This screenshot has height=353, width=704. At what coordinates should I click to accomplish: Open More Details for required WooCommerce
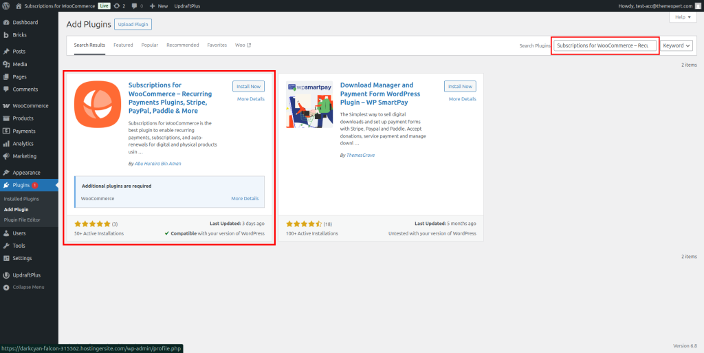pyautogui.click(x=245, y=198)
